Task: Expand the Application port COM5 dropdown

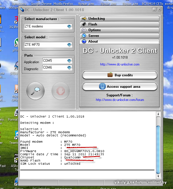Action: pos(69,61)
